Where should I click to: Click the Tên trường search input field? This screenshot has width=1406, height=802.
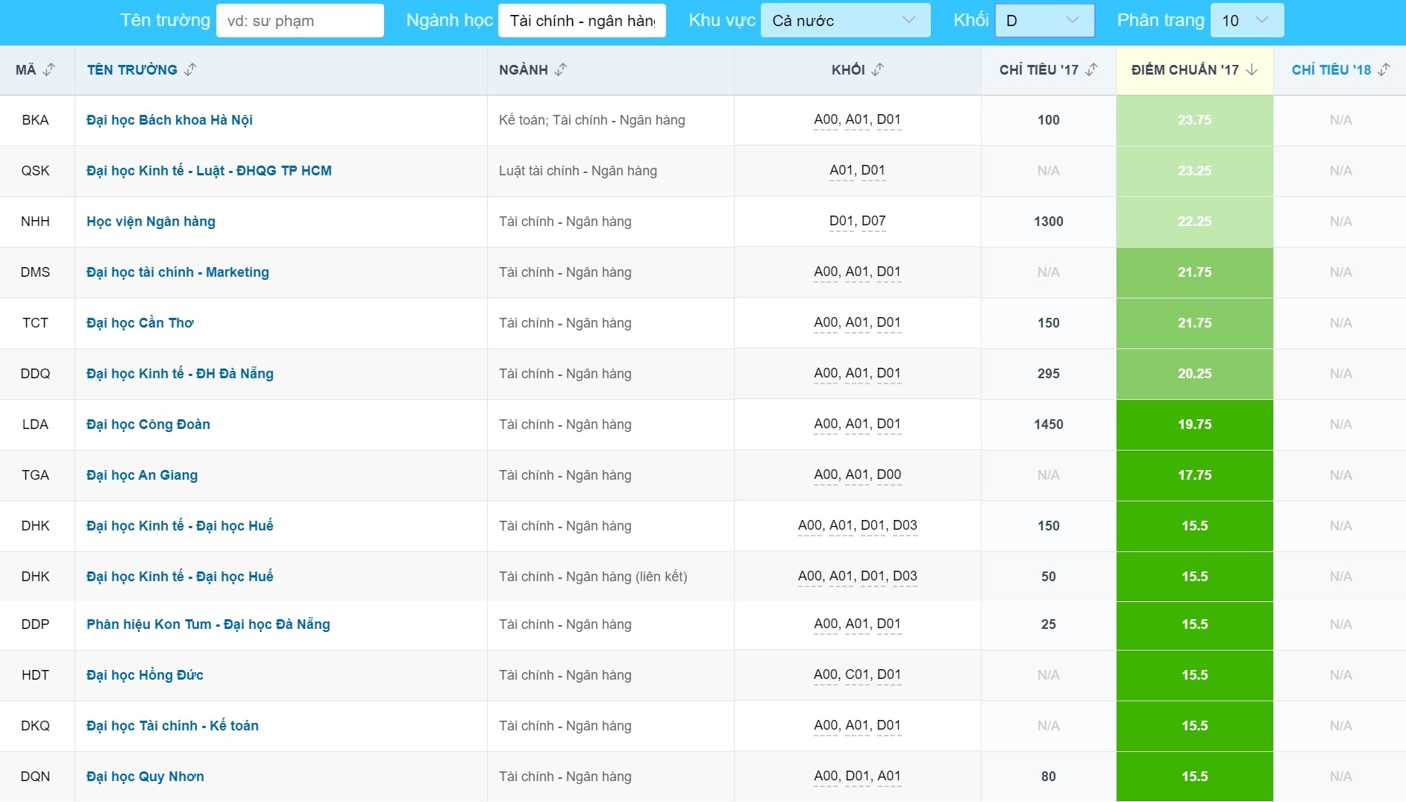(300, 21)
